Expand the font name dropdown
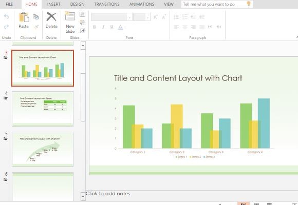The width and height of the screenshot is (298, 205). [x=129, y=17]
